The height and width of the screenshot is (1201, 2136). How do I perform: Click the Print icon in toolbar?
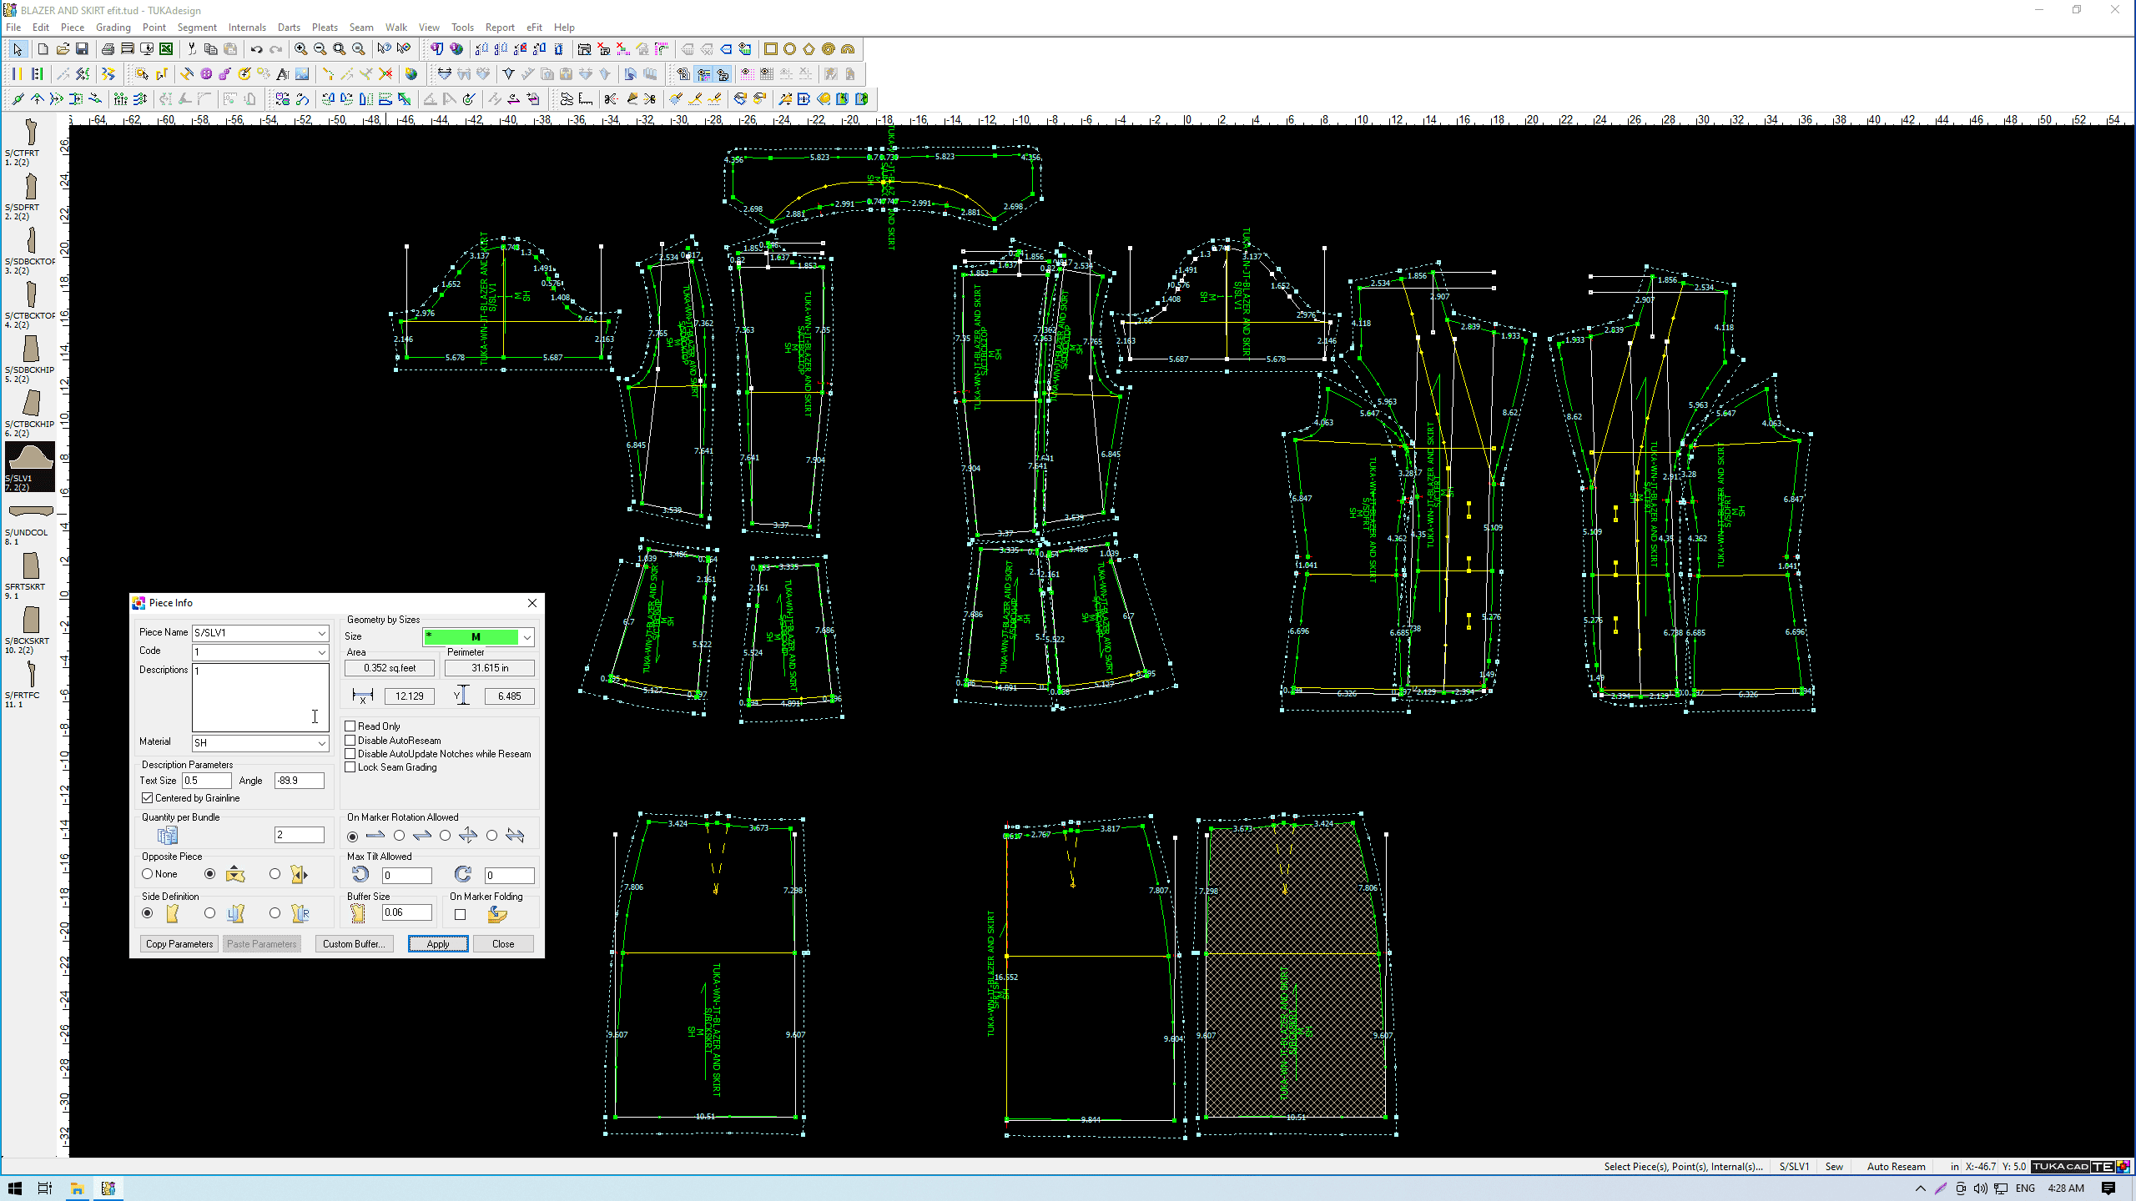pos(108,49)
